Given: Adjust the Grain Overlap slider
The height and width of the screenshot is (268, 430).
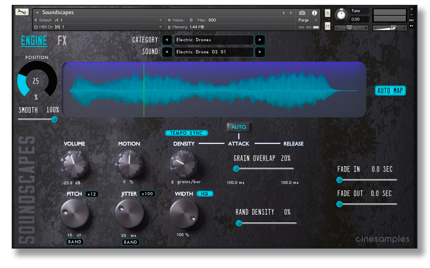Looking at the screenshot, I should click(236, 169).
